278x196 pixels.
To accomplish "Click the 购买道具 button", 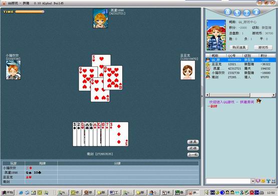I will [239, 47].
